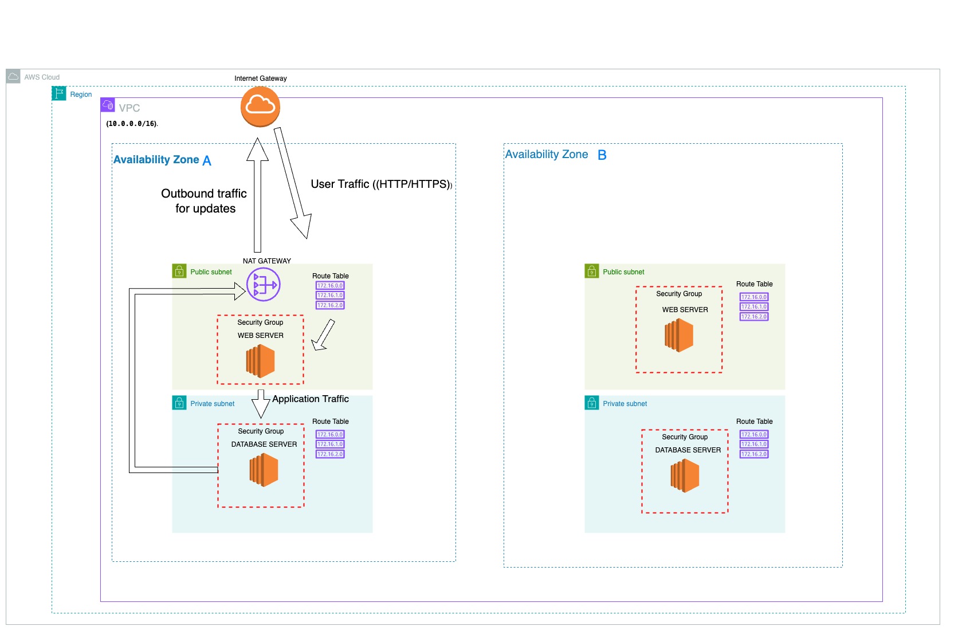Select the 172.16.2.0 entry in Zone B private route table
This screenshot has width=974, height=630.
point(754,454)
